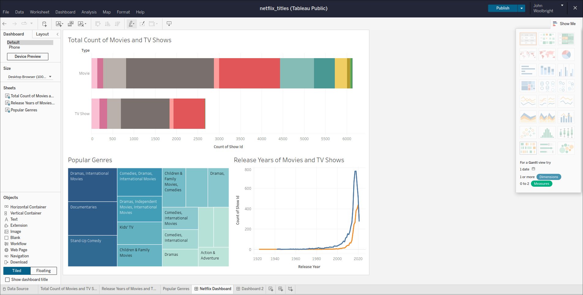Switch layout mode to Floating
This screenshot has height=295, width=583.
[43, 271]
